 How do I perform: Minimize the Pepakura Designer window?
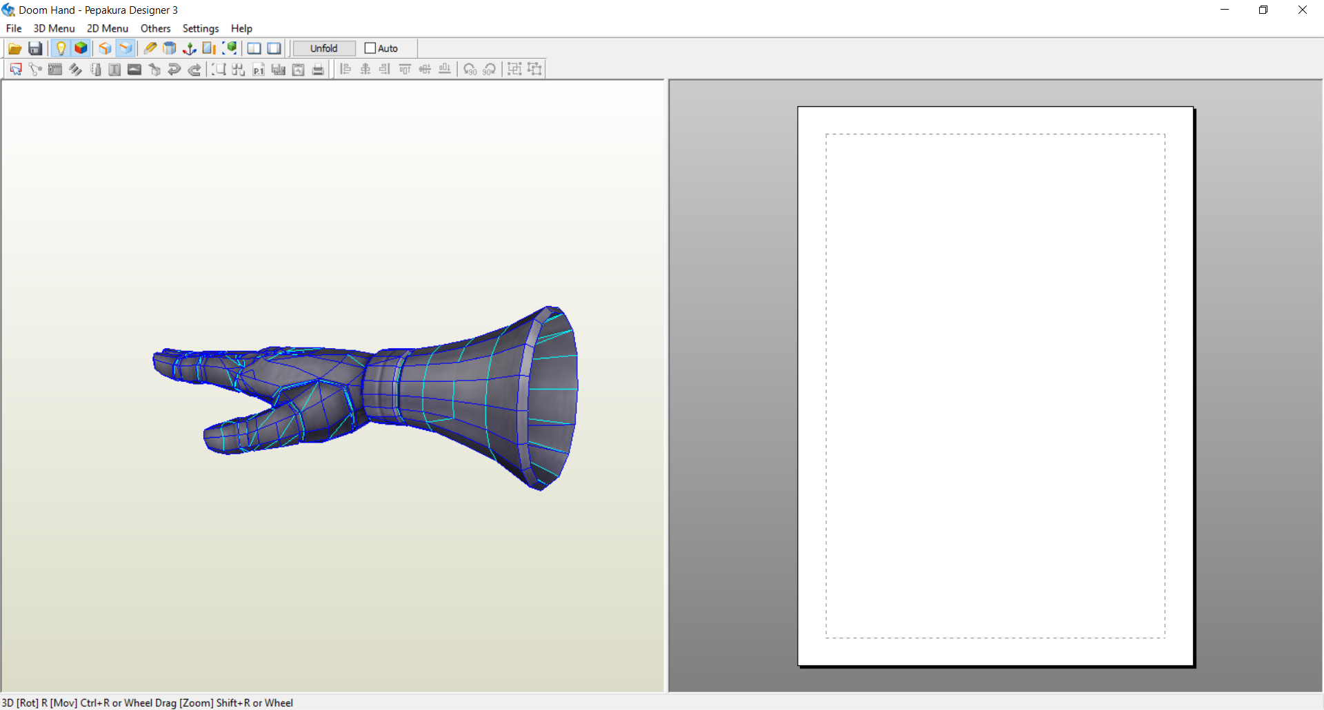(1225, 10)
